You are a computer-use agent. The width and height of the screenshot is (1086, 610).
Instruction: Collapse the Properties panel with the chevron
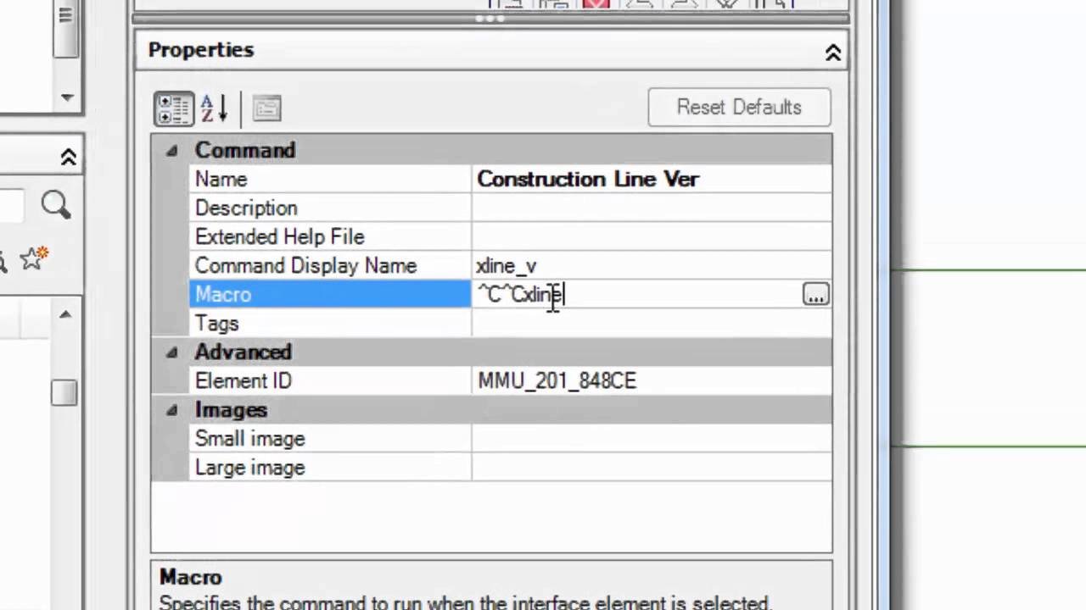[833, 53]
